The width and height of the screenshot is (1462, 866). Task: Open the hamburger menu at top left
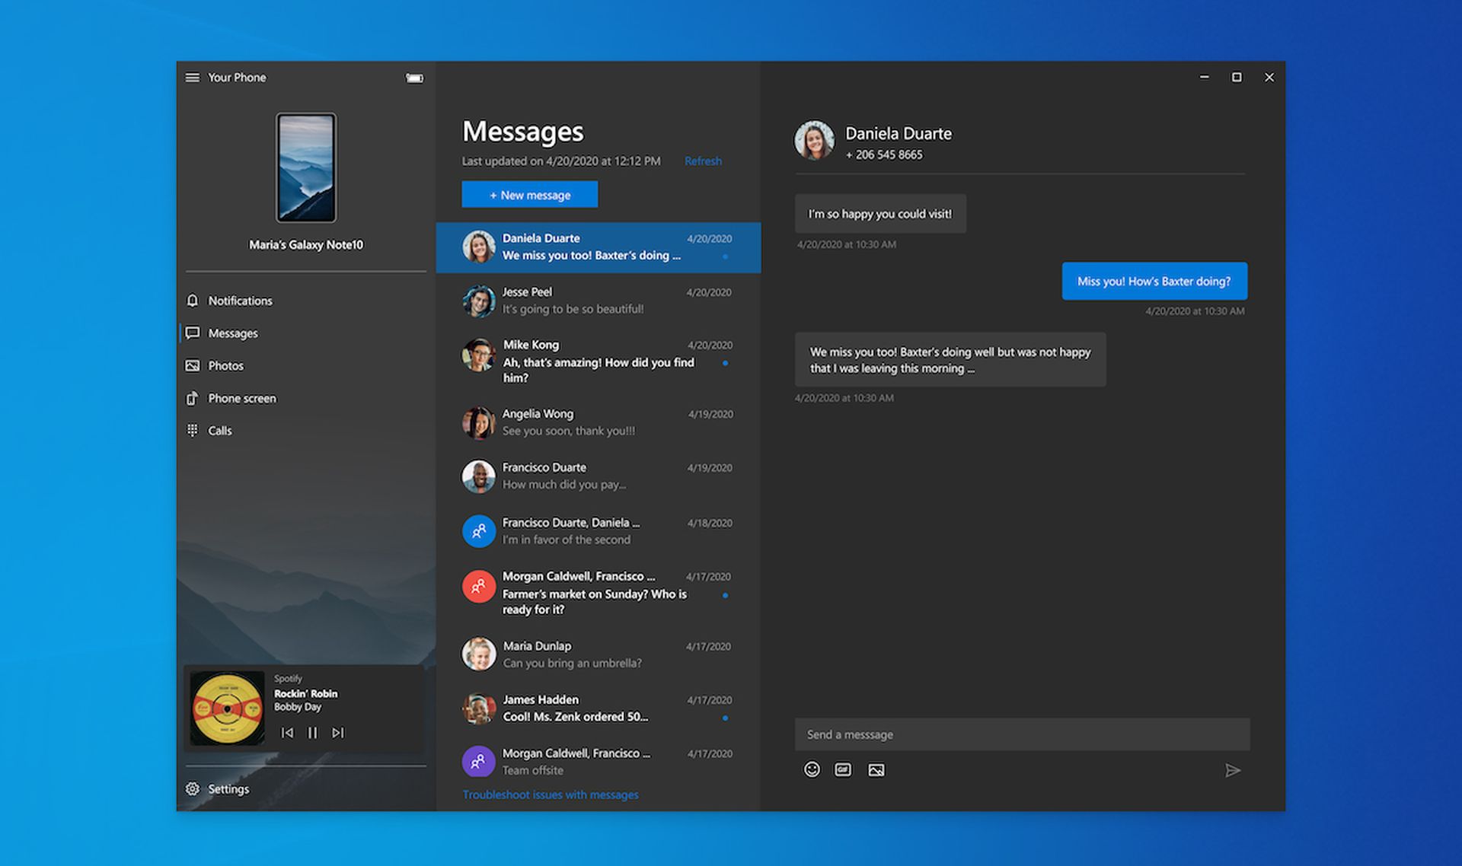[x=192, y=77]
